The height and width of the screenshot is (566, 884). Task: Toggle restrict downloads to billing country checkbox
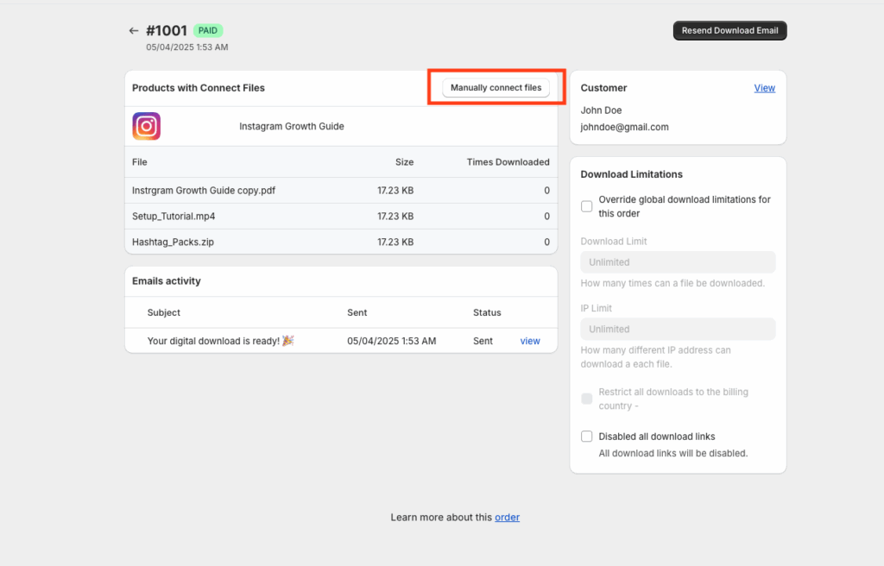(x=587, y=399)
